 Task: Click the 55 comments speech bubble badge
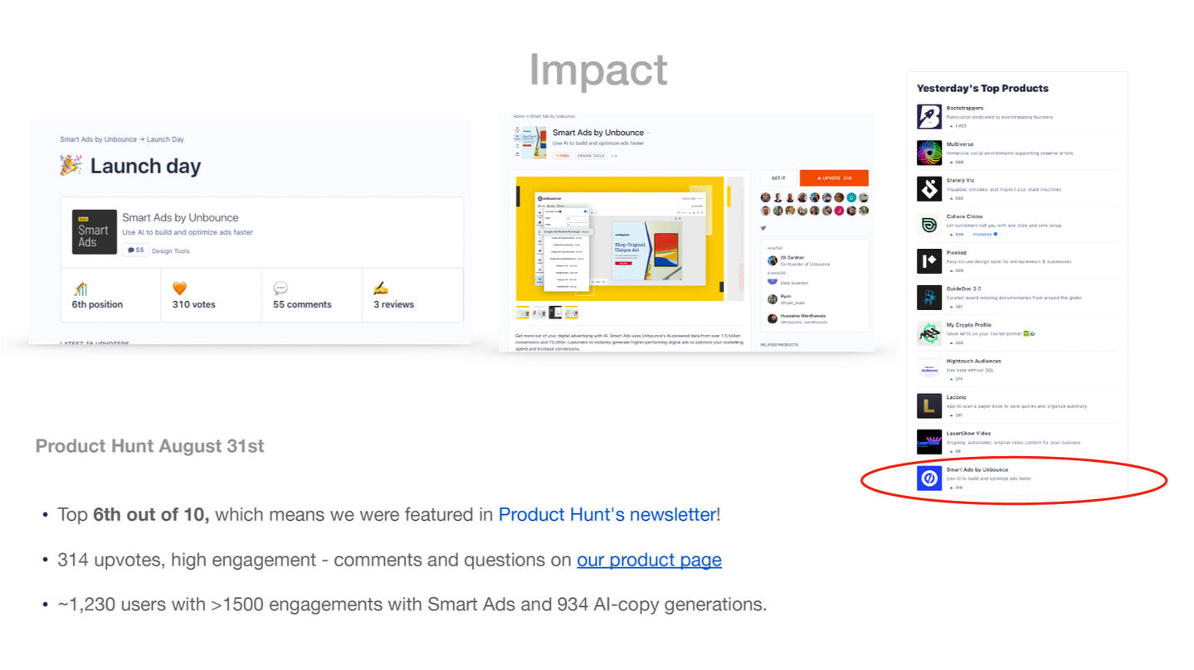pyautogui.click(x=136, y=250)
